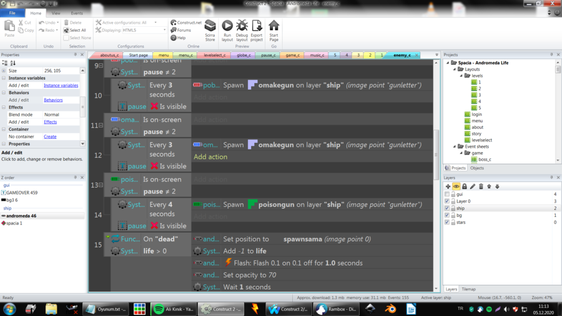
Task: Select boss_c event sheet in tree
Action: click(485, 160)
